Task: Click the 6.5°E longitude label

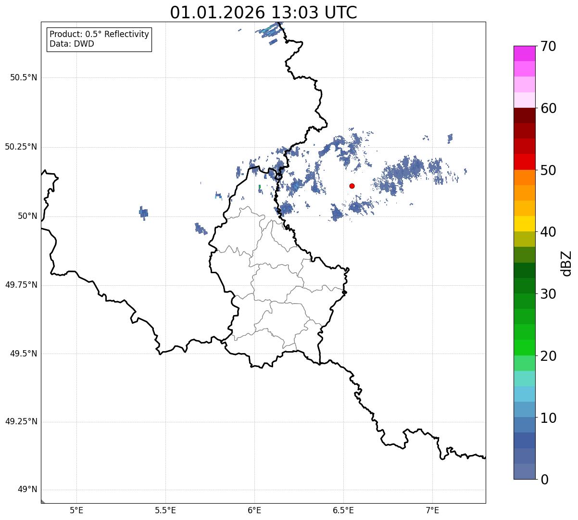Action: pos(343,511)
